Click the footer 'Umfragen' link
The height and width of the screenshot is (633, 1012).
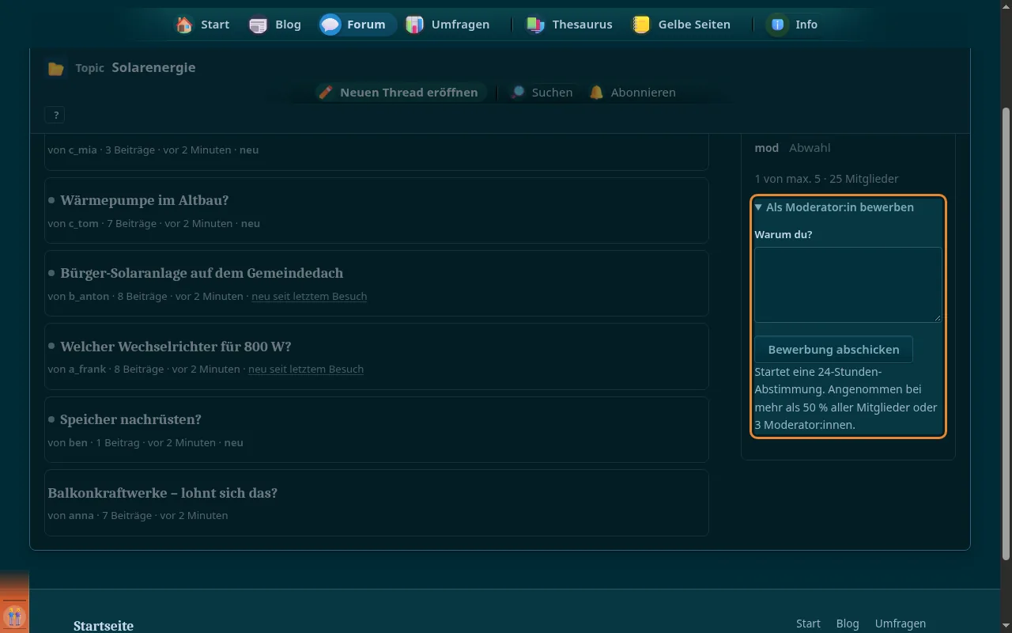coord(900,624)
